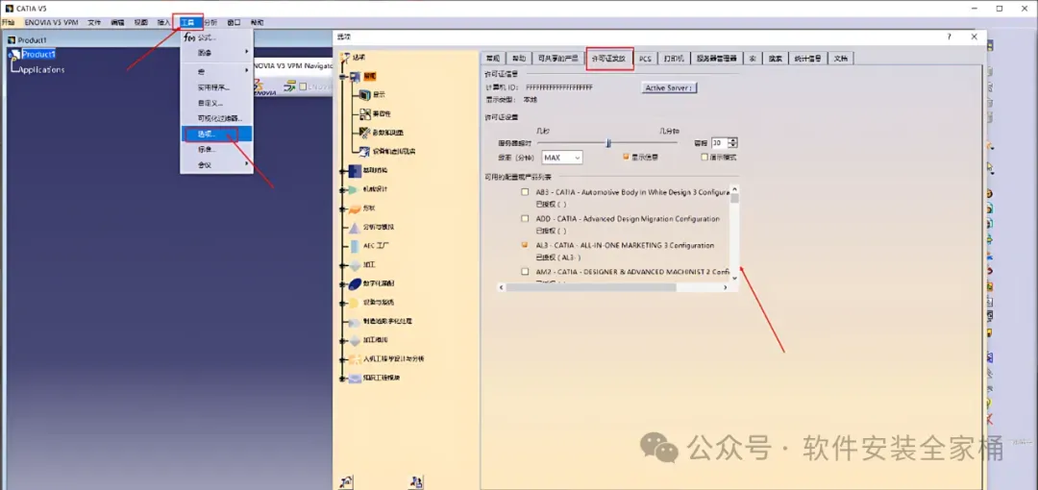Check the AB3 Automotive Body in White configuration
Screen dimensions: 1038x490
[x=525, y=192]
